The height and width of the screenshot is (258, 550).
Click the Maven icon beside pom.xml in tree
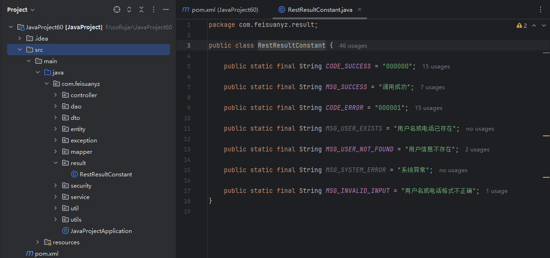pyautogui.click(x=30, y=253)
